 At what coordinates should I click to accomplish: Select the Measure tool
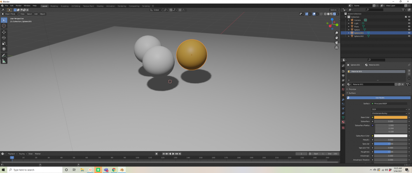pos(4,61)
